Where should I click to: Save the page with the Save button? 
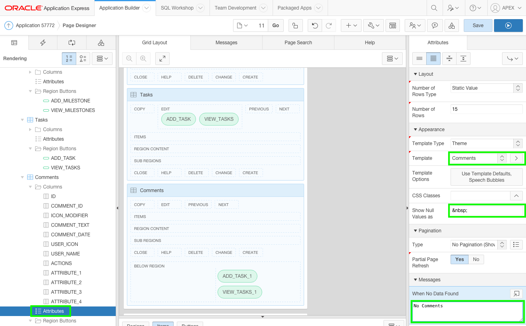pos(477,25)
